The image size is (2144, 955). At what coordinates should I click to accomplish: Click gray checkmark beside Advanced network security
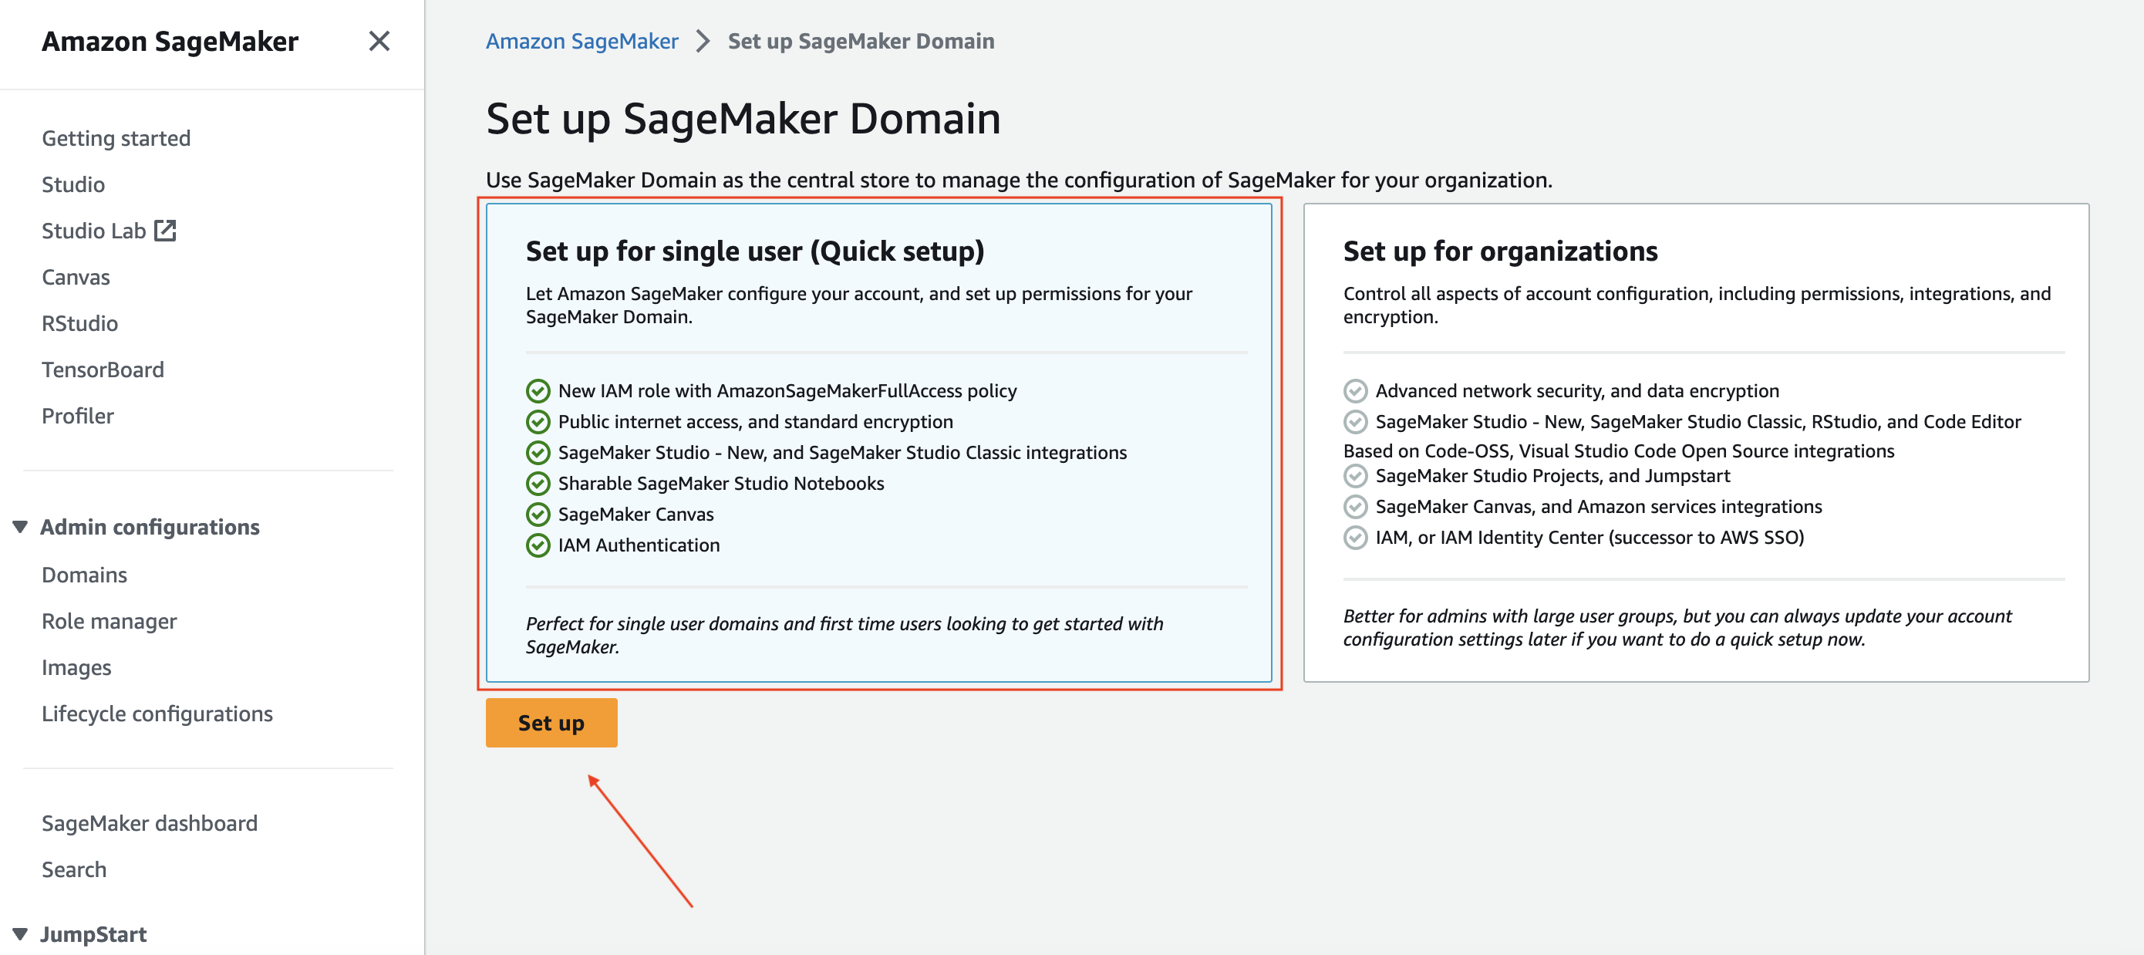1355,390
